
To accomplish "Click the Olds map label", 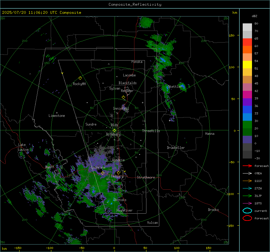I will click(x=114, y=125).
